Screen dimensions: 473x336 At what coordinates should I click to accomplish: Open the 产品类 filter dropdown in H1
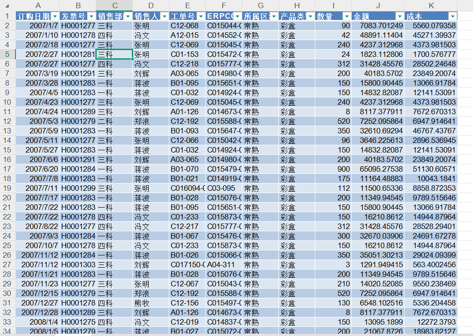[311, 16]
